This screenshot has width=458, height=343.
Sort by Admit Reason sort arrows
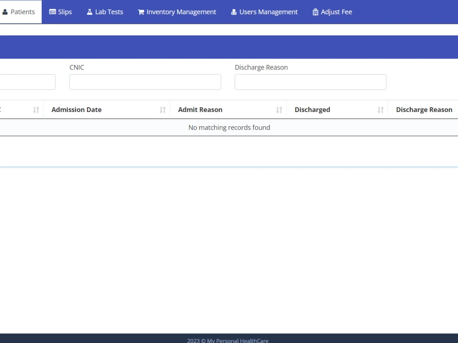(279, 110)
